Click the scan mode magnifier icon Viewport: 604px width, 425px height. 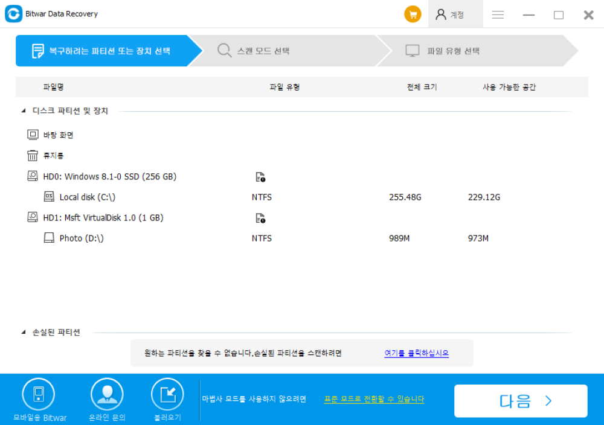224,51
